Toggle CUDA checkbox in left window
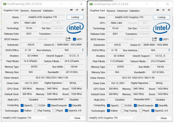Viewport: 174px width, 123px height. [36, 105]
